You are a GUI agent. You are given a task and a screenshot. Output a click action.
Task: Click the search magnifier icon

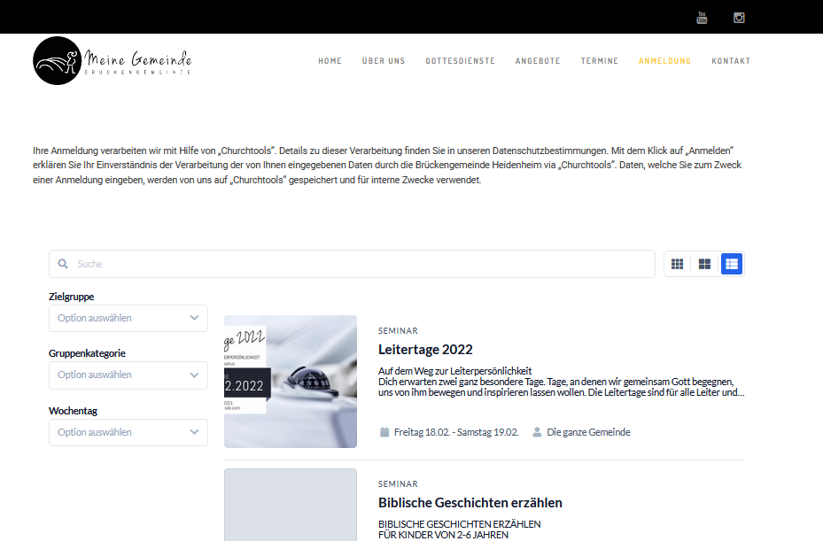click(63, 264)
